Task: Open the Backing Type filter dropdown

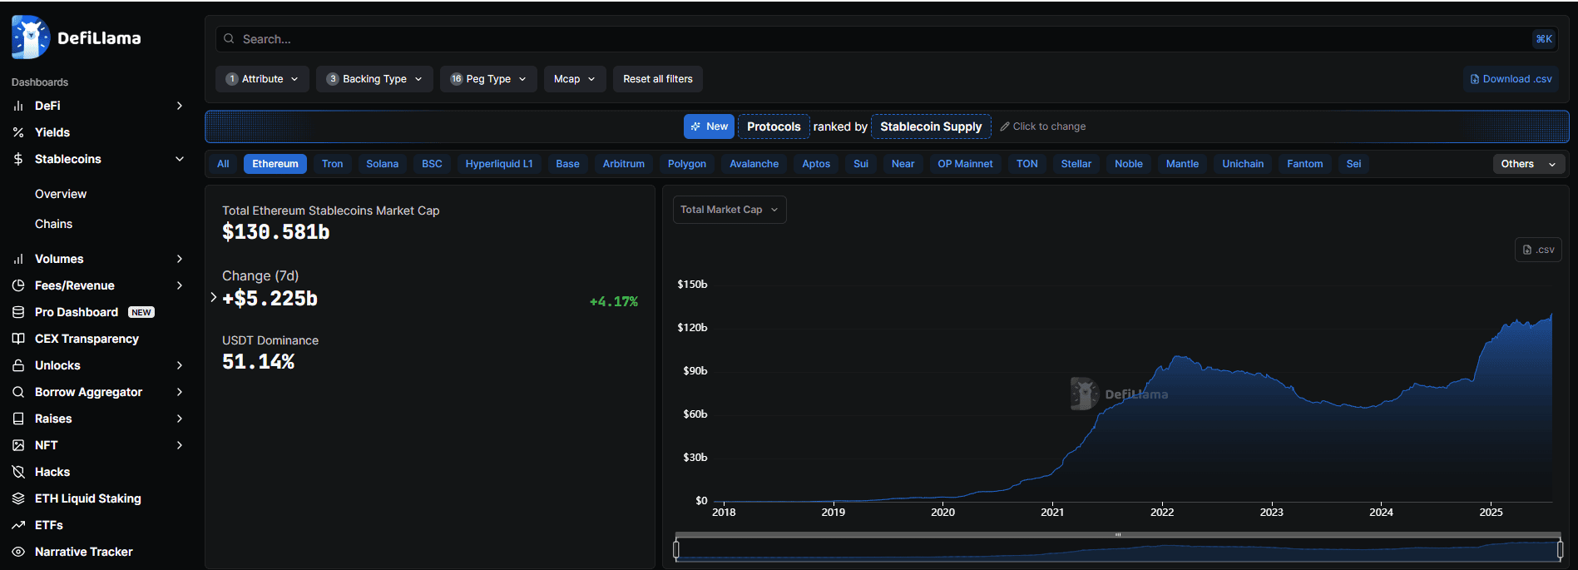Action: click(x=374, y=79)
